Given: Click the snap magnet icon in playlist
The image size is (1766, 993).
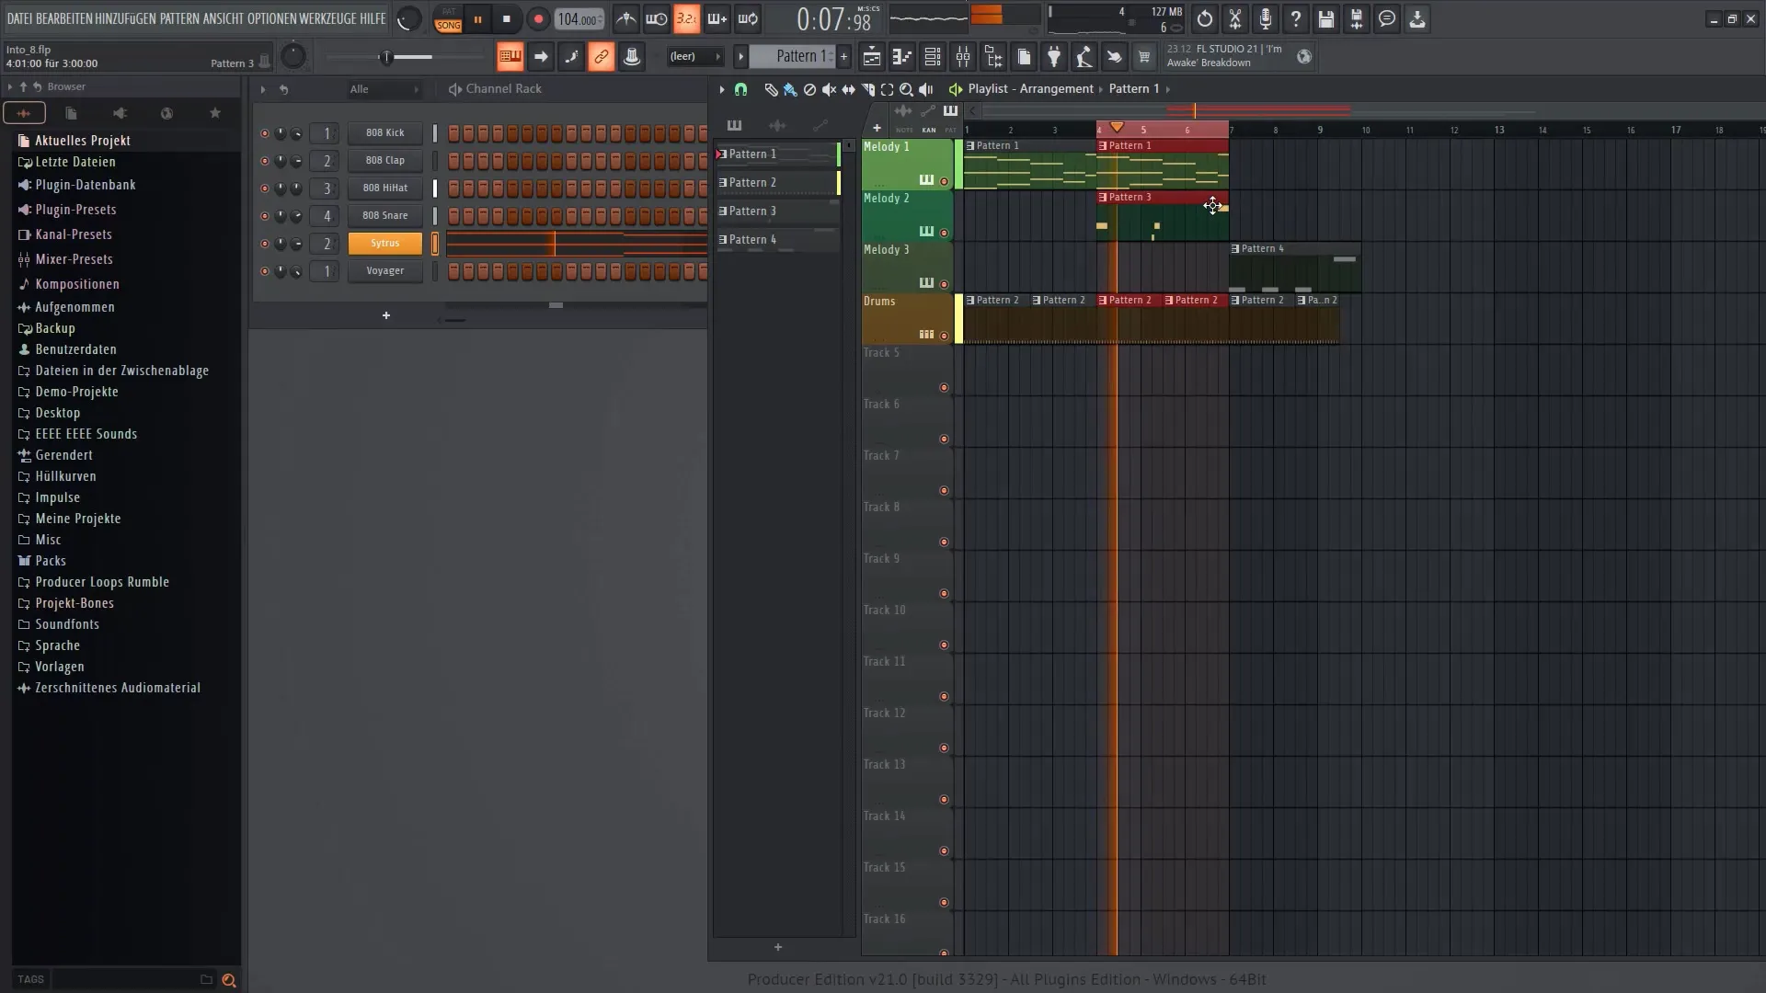Looking at the screenshot, I should coord(741,88).
